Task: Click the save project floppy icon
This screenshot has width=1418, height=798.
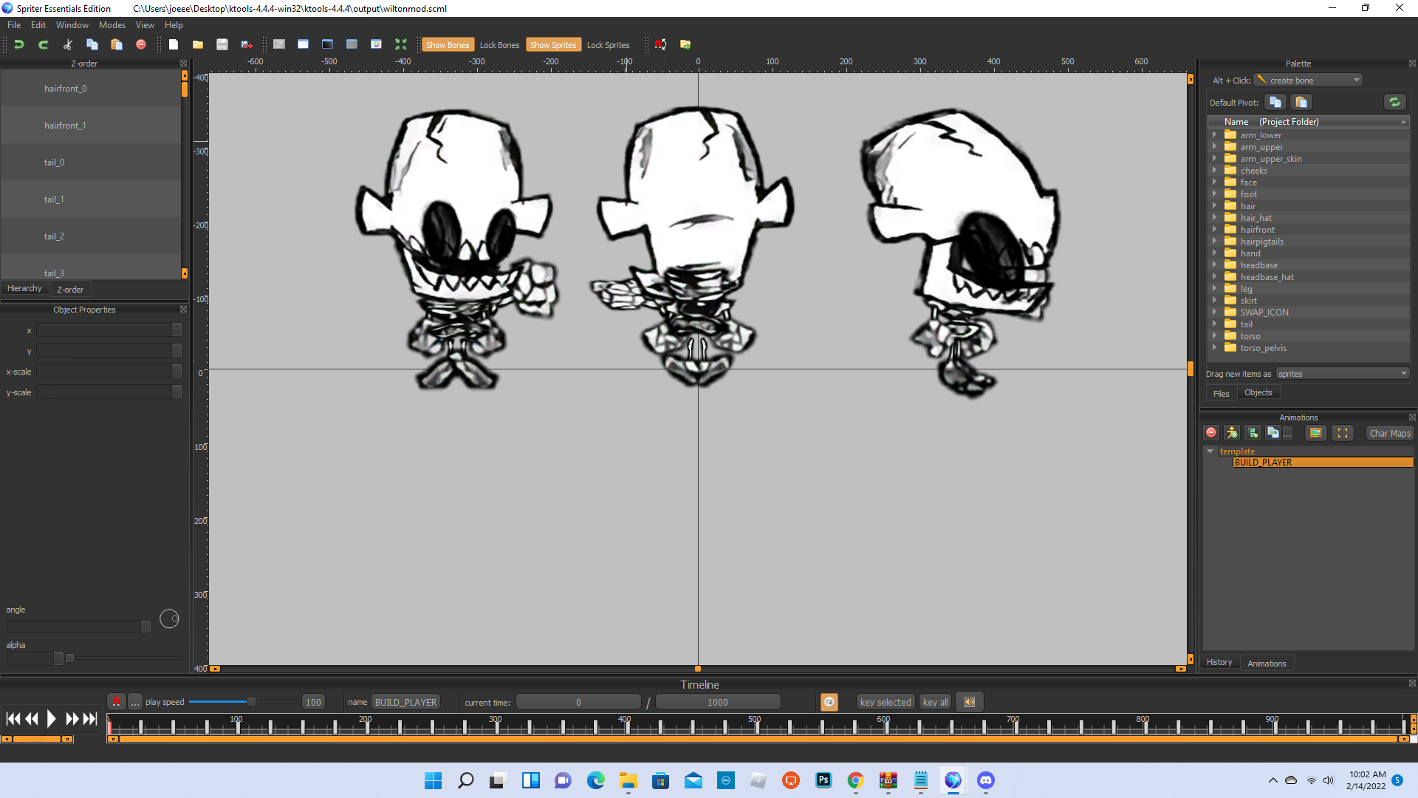Action: [222, 44]
